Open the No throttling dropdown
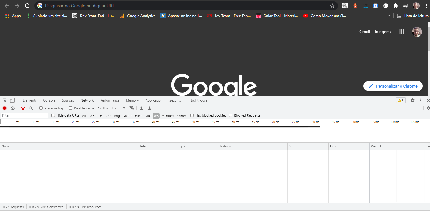This screenshot has height=211, width=430. coord(111,108)
